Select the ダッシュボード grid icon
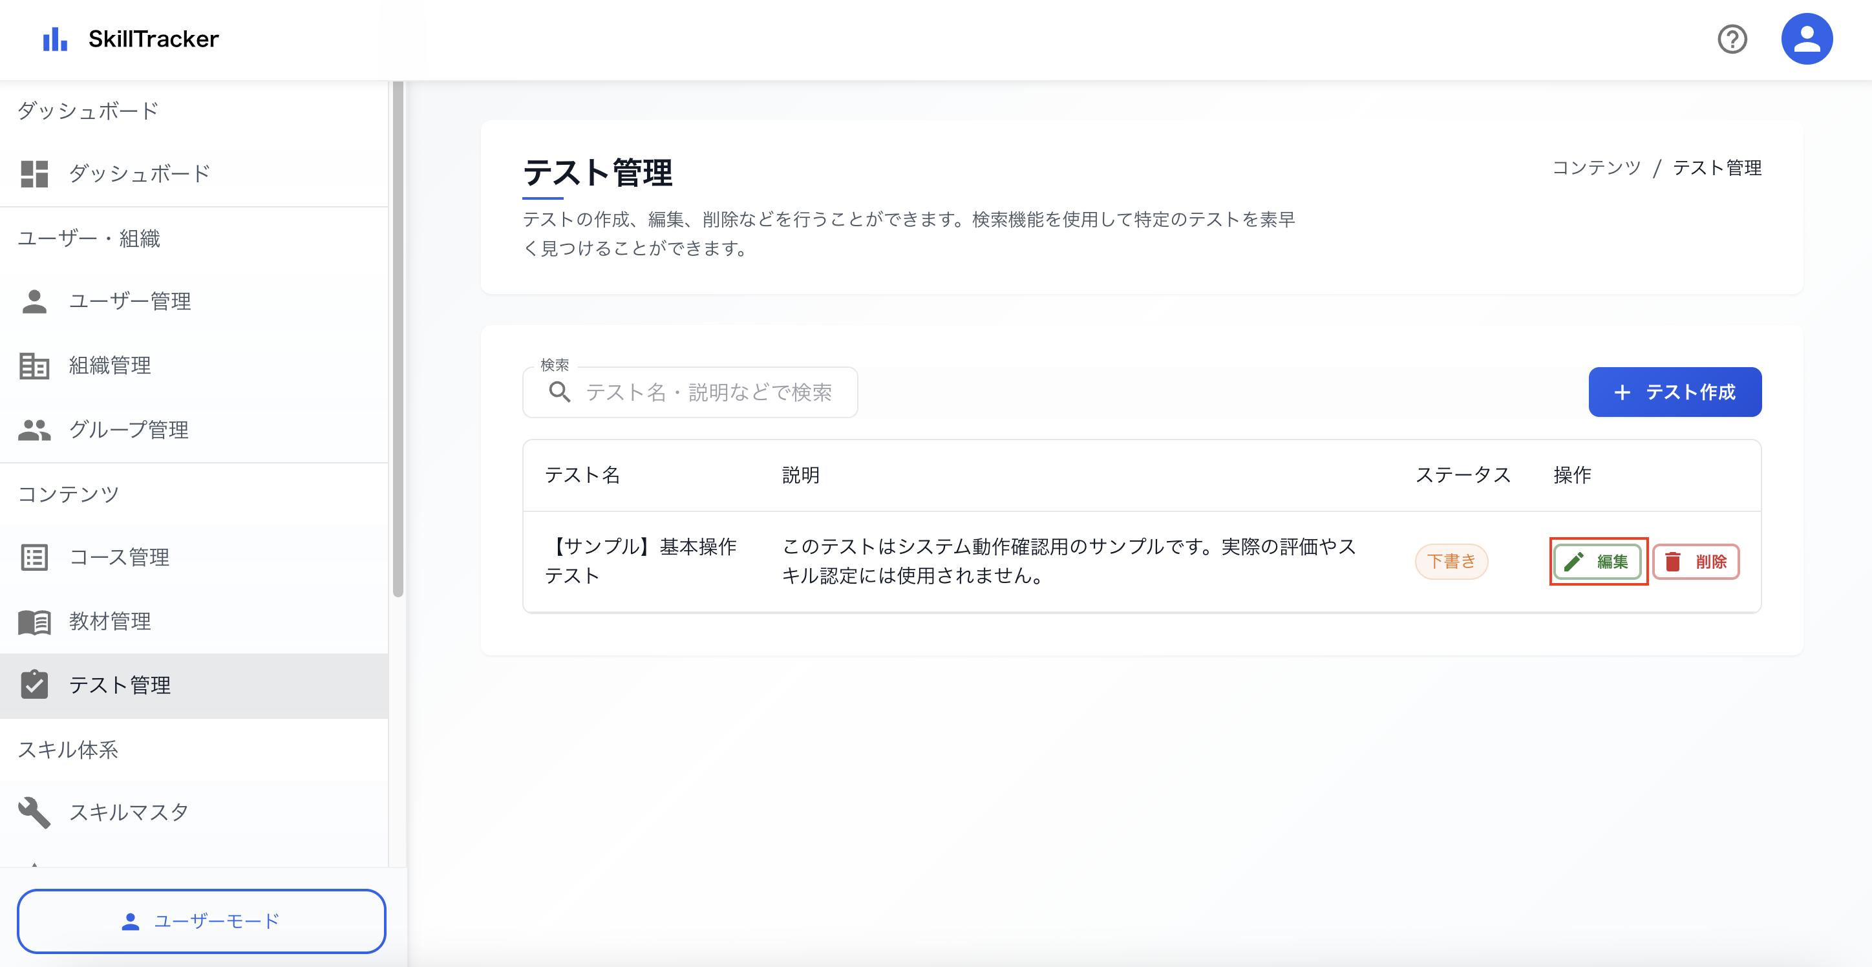The height and width of the screenshot is (967, 1872). [x=34, y=173]
